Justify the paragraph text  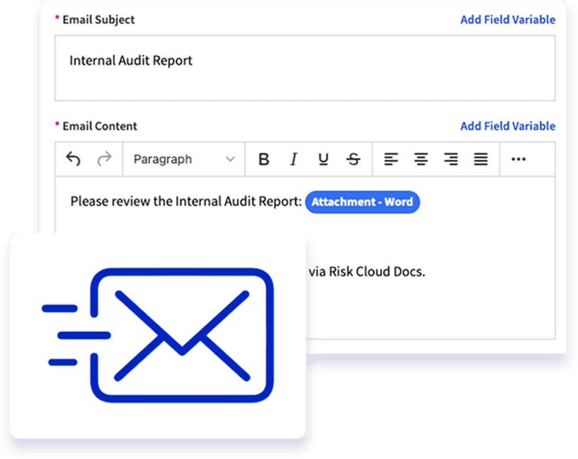[x=480, y=159]
